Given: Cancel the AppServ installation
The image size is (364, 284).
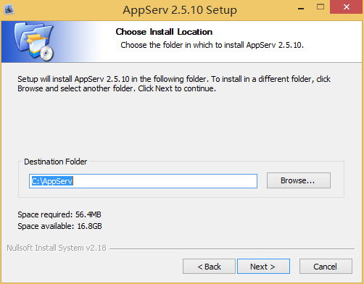Looking at the screenshot, I should click(326, 267).
